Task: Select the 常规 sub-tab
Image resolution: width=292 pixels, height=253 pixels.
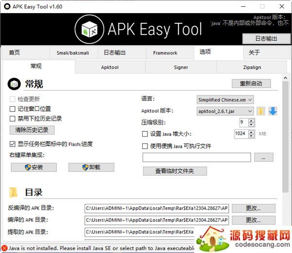Action: click(39, 67)
